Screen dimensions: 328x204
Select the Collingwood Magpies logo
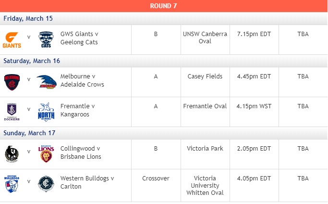(12, 154)
